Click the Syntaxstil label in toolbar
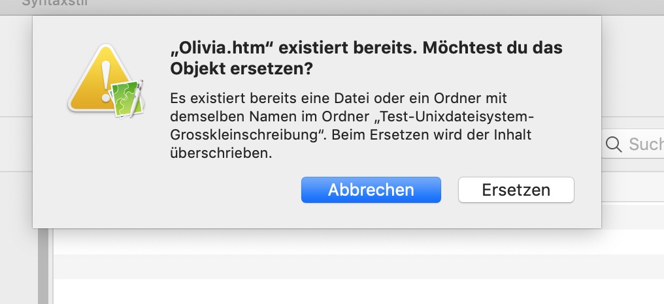This screenshot has width=664, height=304. (55, 3)
